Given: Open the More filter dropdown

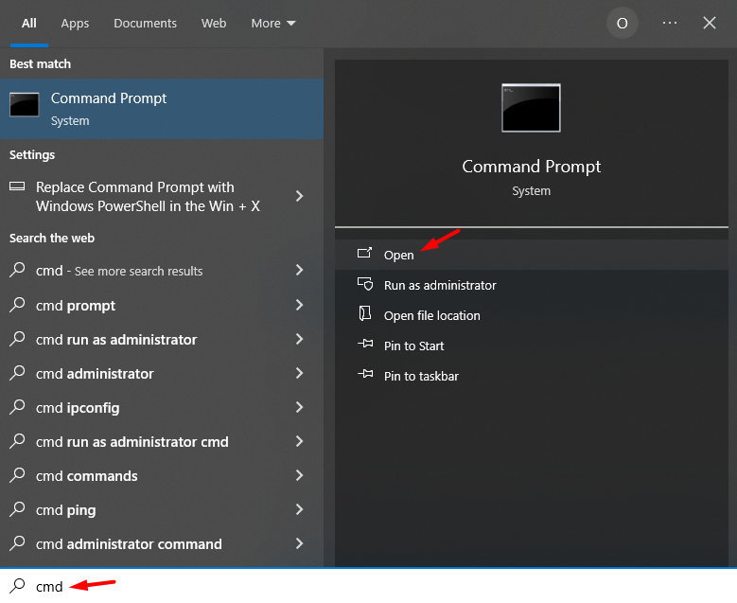Looking at the screenshot, I should [273, 23].
